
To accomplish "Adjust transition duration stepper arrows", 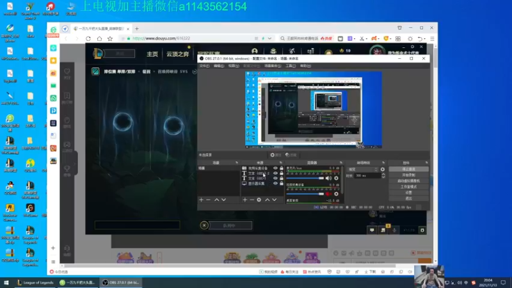I will (x=383, y=175).
